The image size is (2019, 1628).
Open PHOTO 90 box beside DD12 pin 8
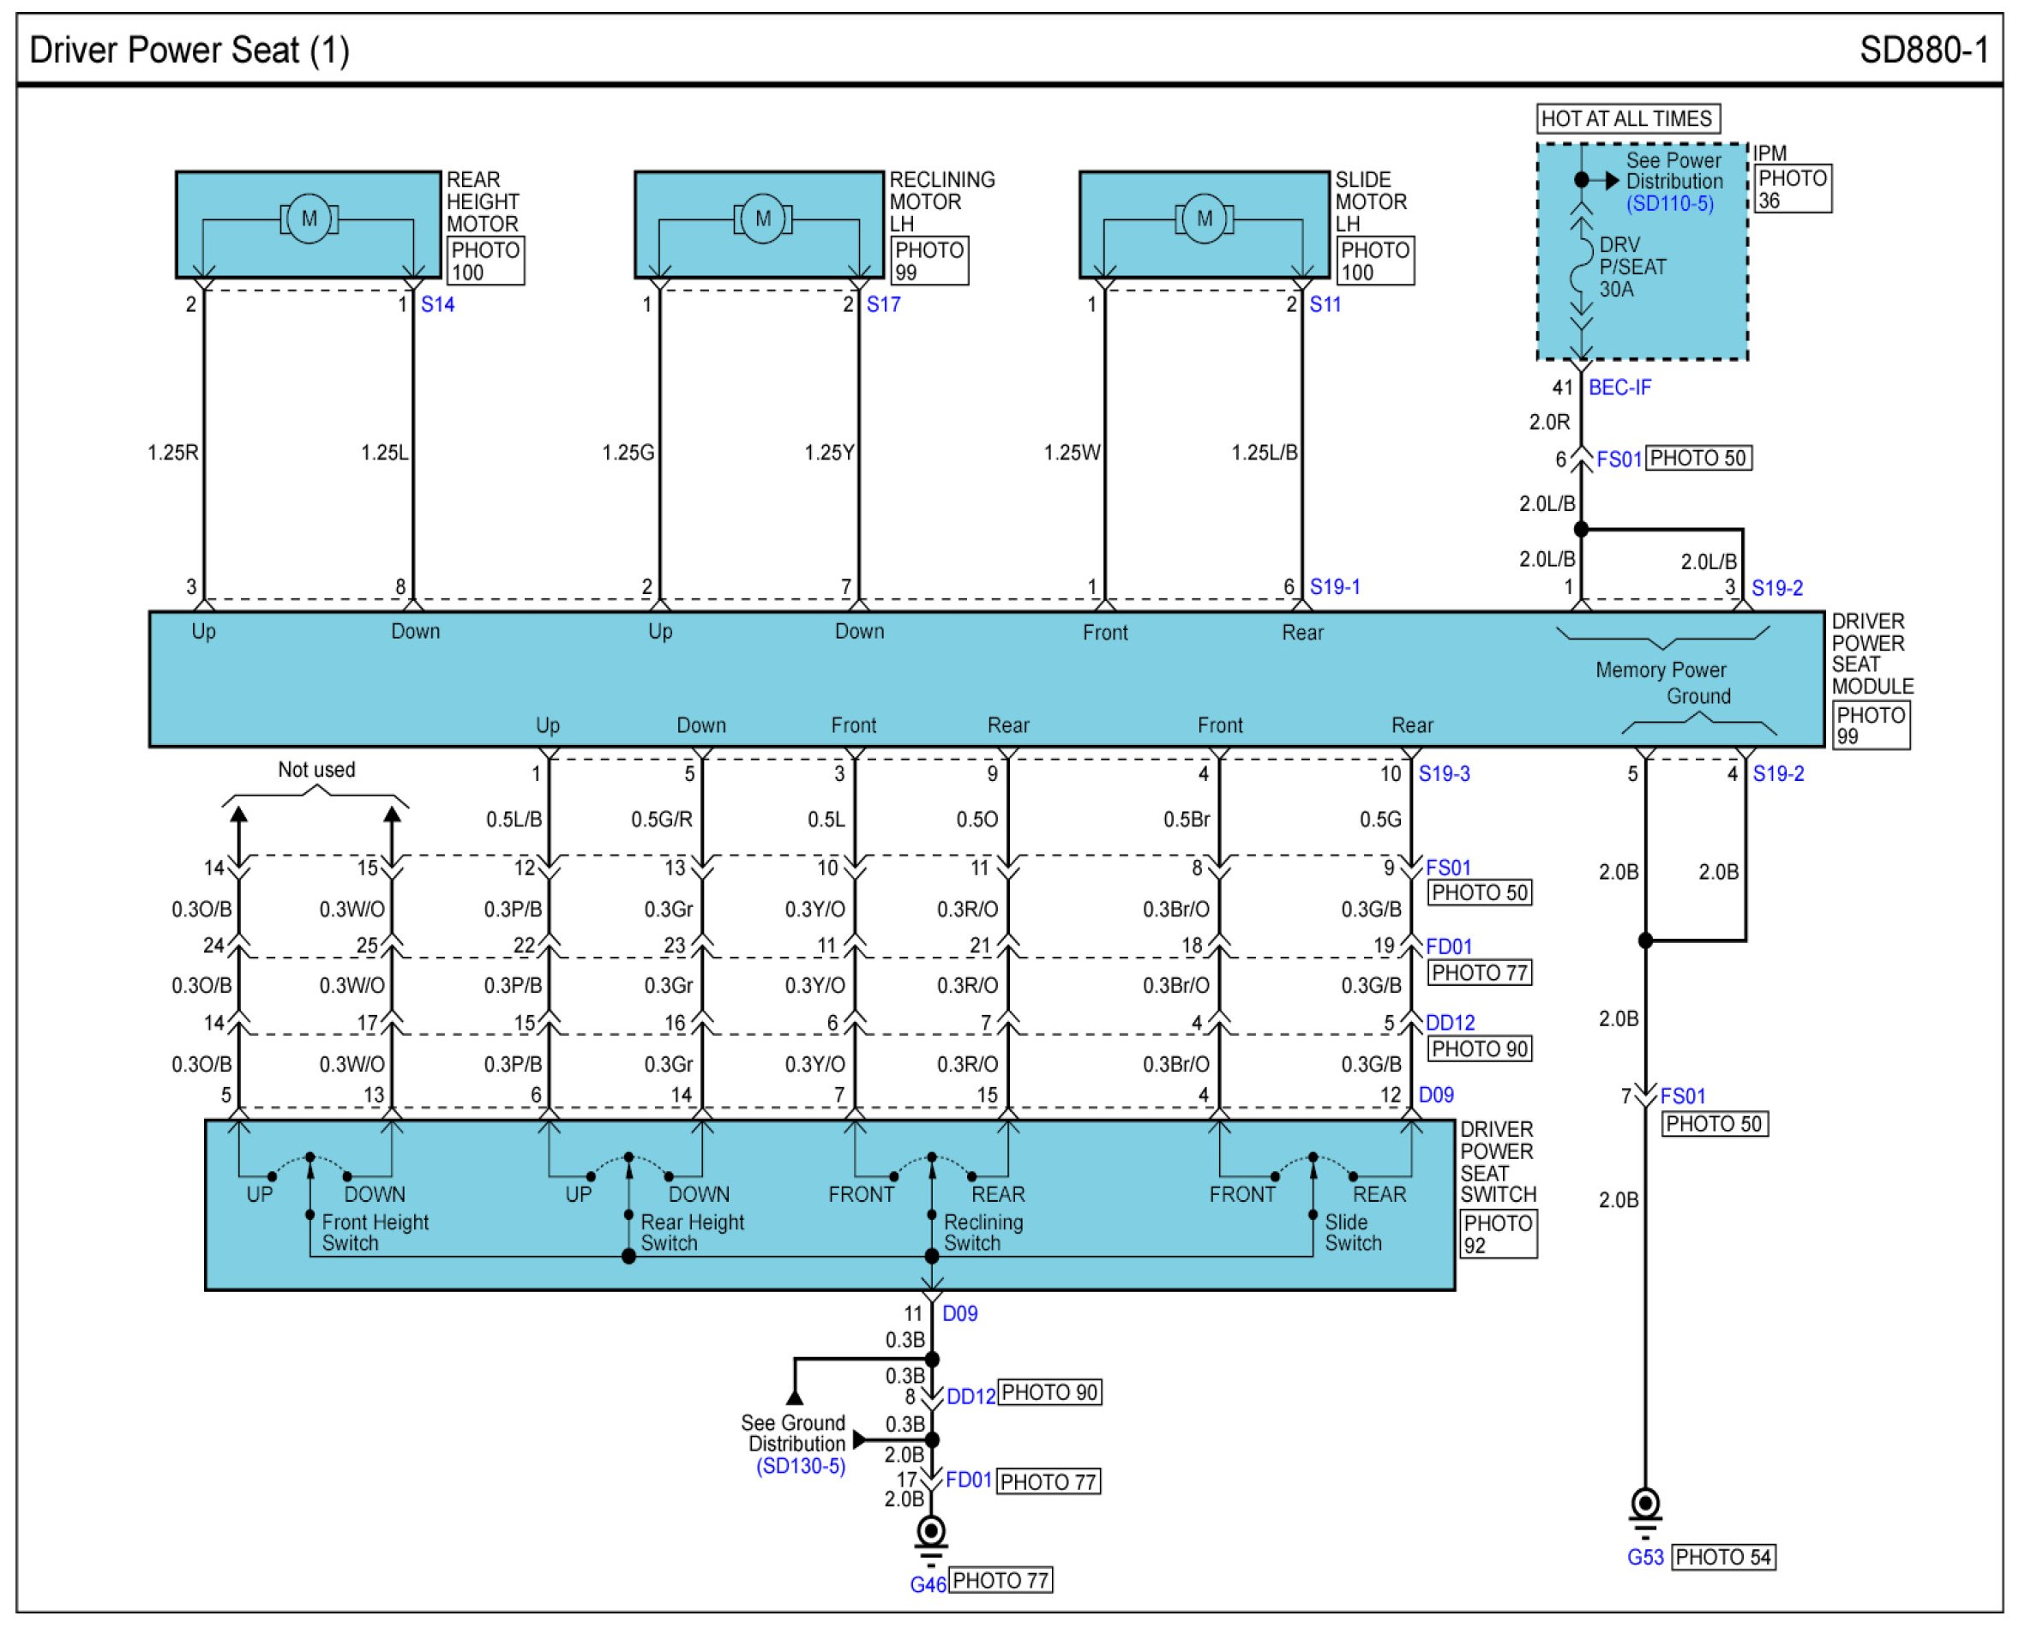[x=1049, y=1392]
